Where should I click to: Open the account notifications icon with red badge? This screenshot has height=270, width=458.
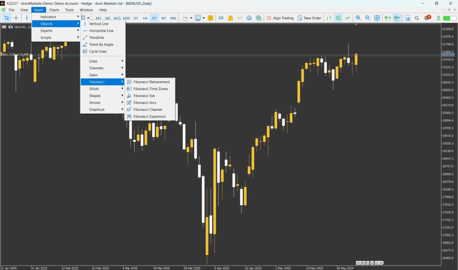click(x=427, y=17)
